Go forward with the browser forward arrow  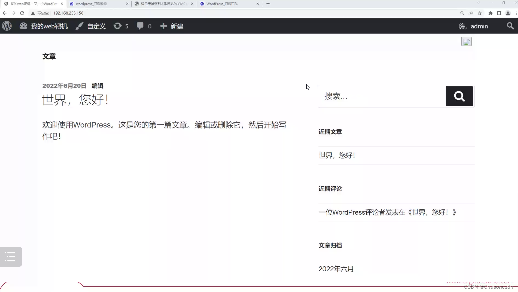(13, 13)
